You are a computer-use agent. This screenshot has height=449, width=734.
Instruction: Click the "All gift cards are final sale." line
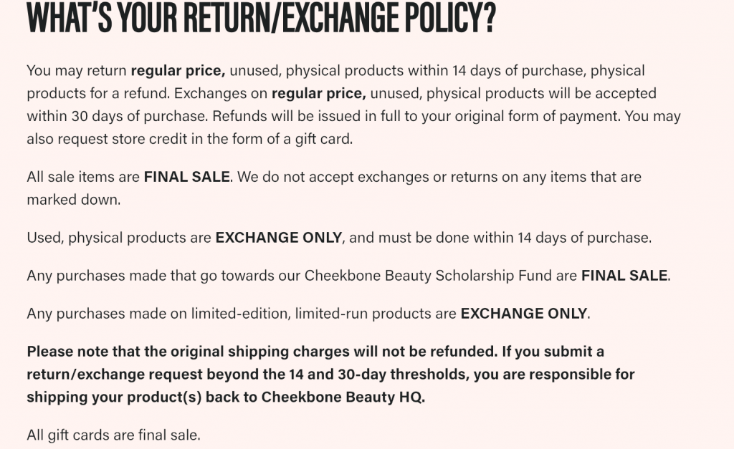click(114, 435)
